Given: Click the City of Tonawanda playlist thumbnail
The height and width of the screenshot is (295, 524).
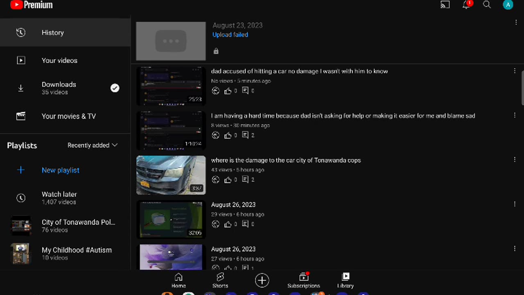Looking at the screenshot, I should point(21,226).
